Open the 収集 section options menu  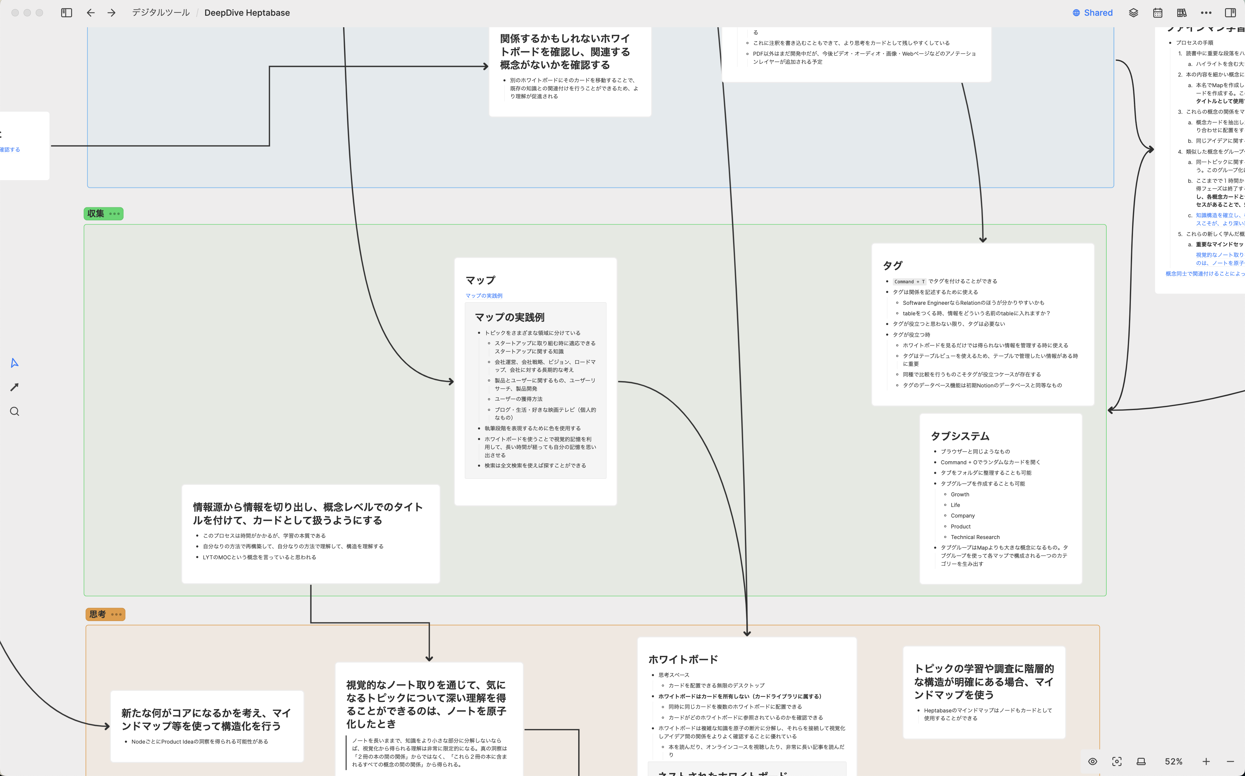click(x=114, y=213)
